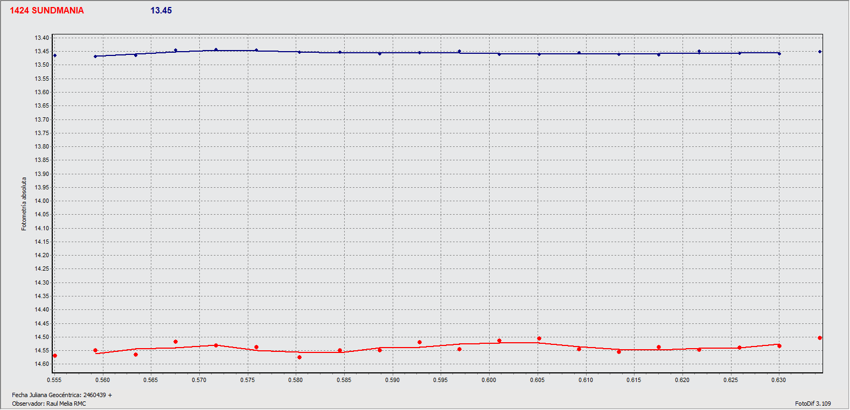Click the 'Fotometría absoluta' axis label
Viewport: 850px width, 410px height.
pyautogui.click(x=24, y=204)
